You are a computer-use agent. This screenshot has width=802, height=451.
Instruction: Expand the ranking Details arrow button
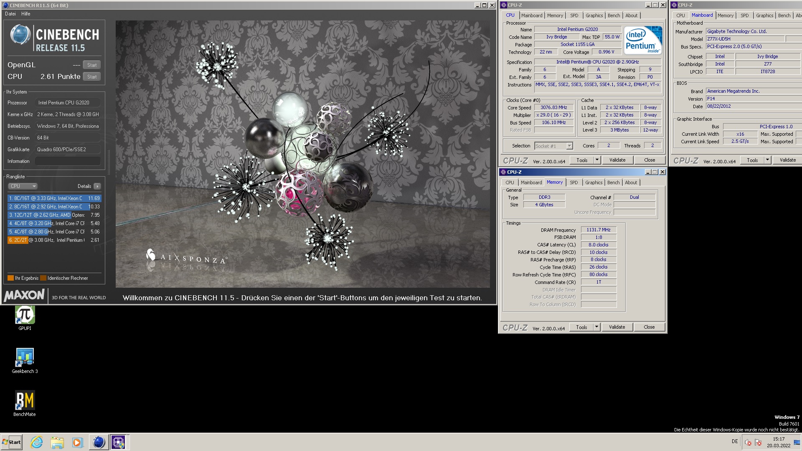pos(97,186)
